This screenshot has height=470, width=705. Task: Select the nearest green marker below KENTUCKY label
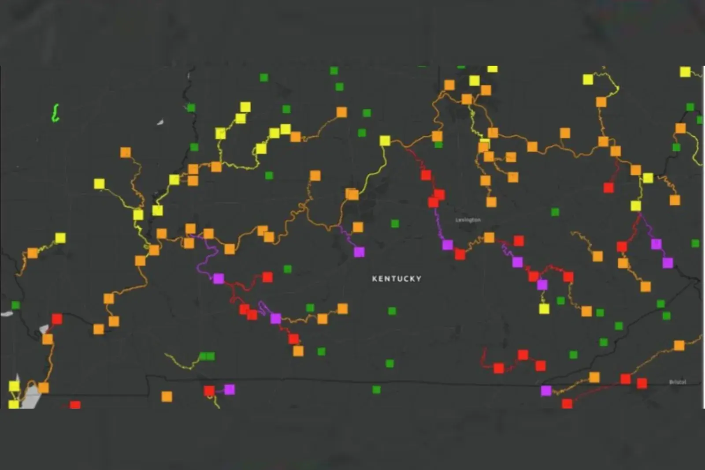click(392, 311)
